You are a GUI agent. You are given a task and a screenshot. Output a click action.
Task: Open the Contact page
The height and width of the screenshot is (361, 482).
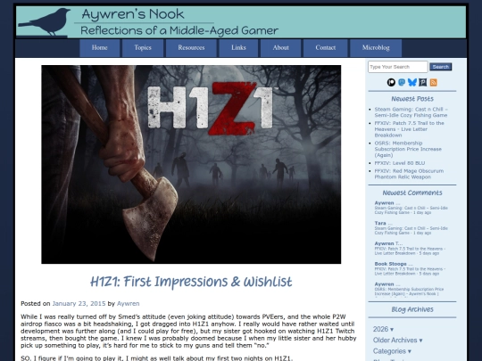(326, 48)
